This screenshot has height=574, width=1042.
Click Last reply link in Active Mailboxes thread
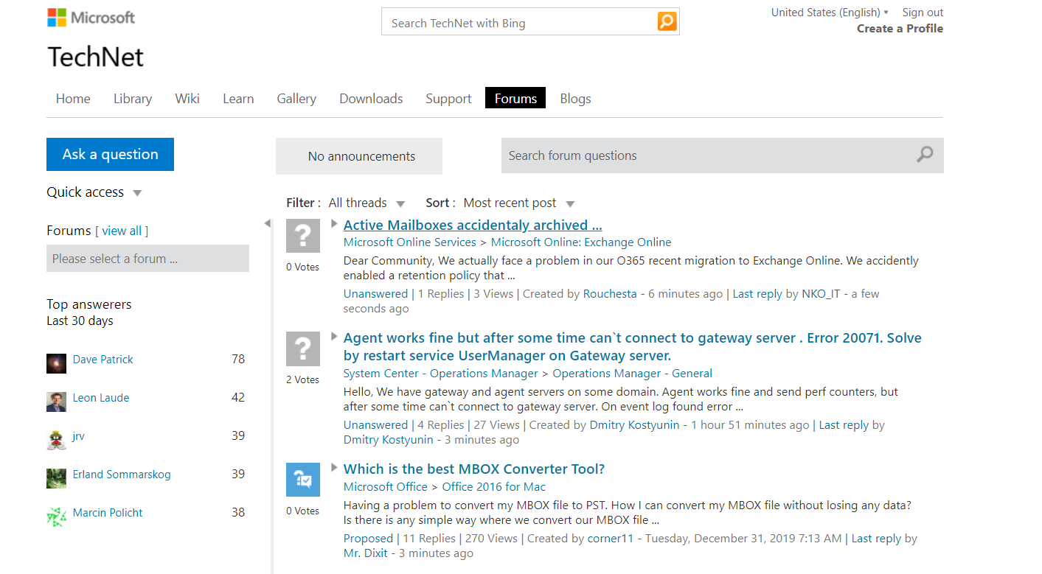pyautogui.click(x=757, y=293)
